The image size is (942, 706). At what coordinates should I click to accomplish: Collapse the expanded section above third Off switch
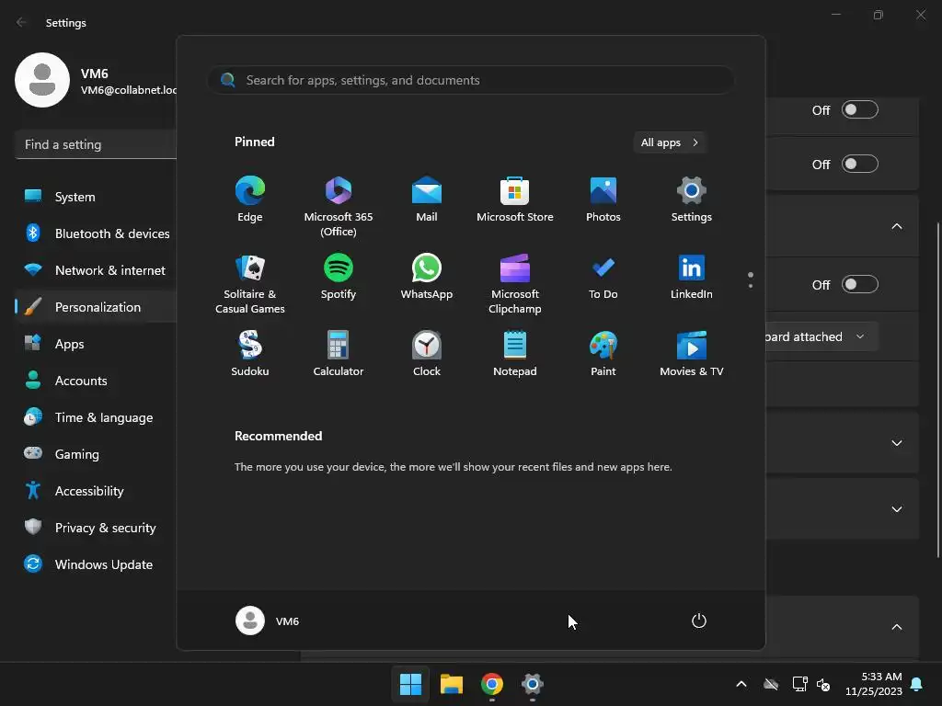897,226
